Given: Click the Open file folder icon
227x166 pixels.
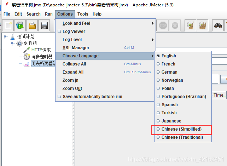Looking at the screenshot, I should [x=32, y=25].
